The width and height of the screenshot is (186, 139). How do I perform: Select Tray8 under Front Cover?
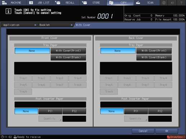tap(78, 85)
